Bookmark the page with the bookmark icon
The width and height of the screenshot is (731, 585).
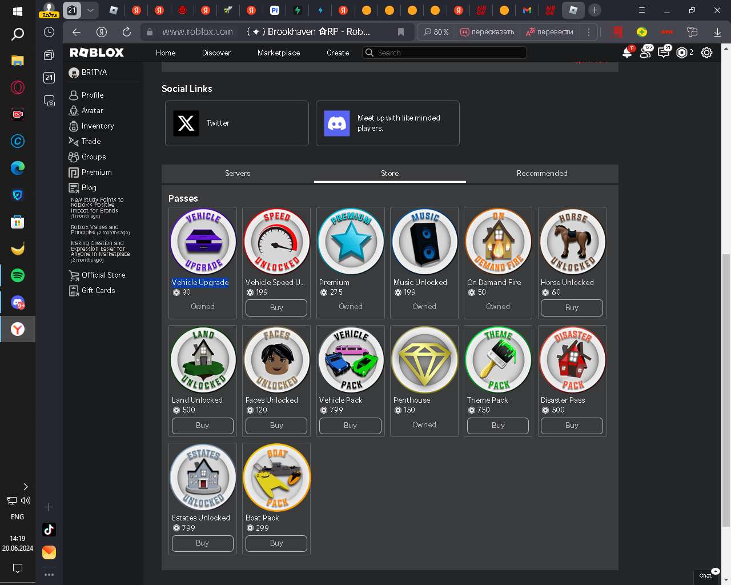(401, 32)
